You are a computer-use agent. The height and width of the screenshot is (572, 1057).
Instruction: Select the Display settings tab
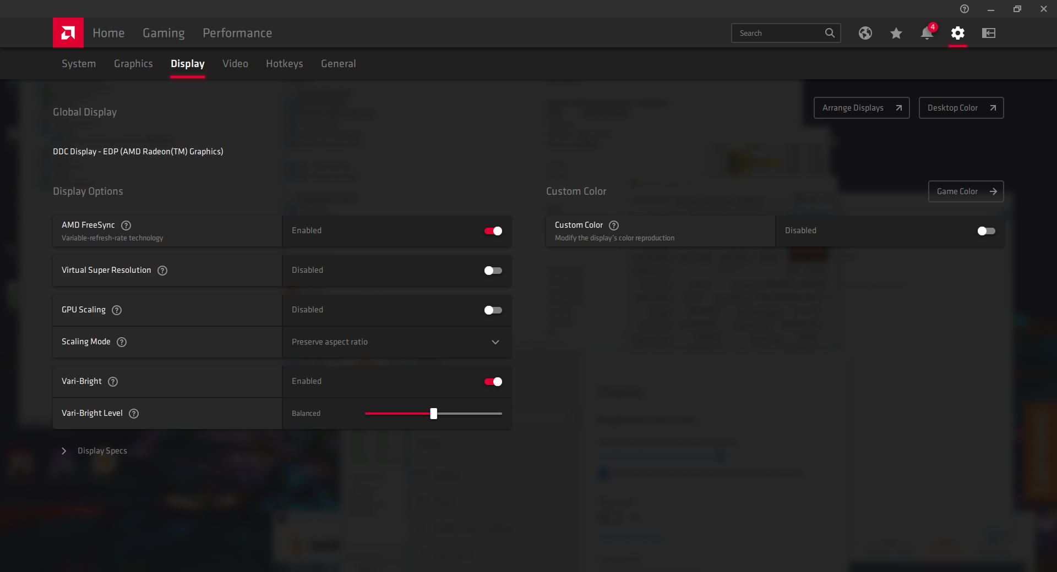[188, 64]
